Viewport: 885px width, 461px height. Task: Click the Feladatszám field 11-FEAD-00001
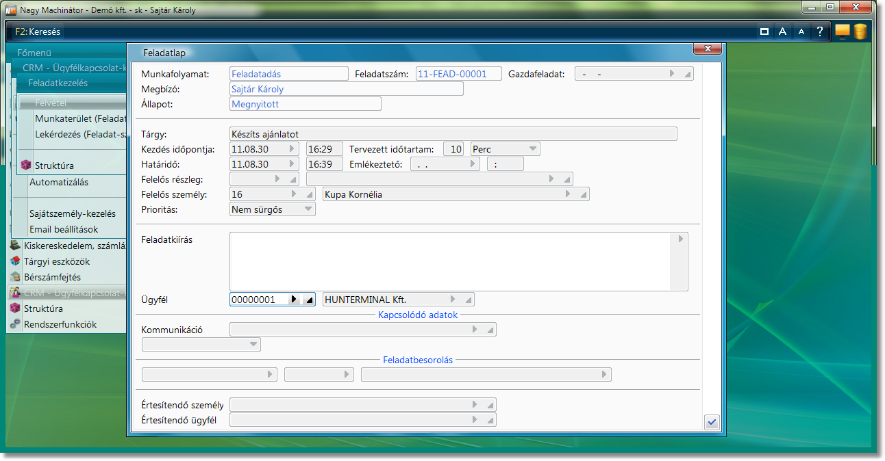pos(459,74)
